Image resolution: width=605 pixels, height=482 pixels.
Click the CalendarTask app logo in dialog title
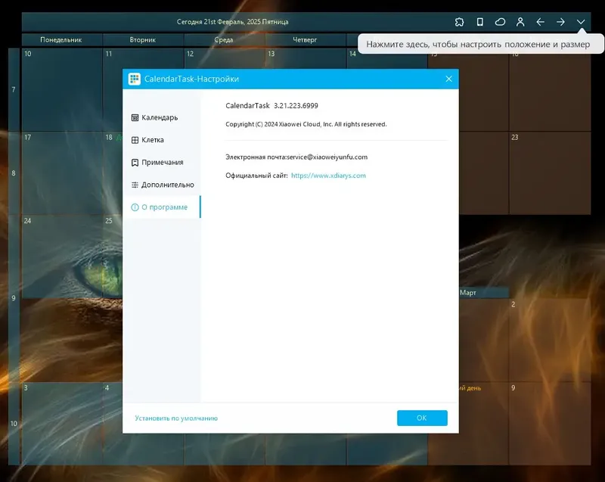pos(135,79)
